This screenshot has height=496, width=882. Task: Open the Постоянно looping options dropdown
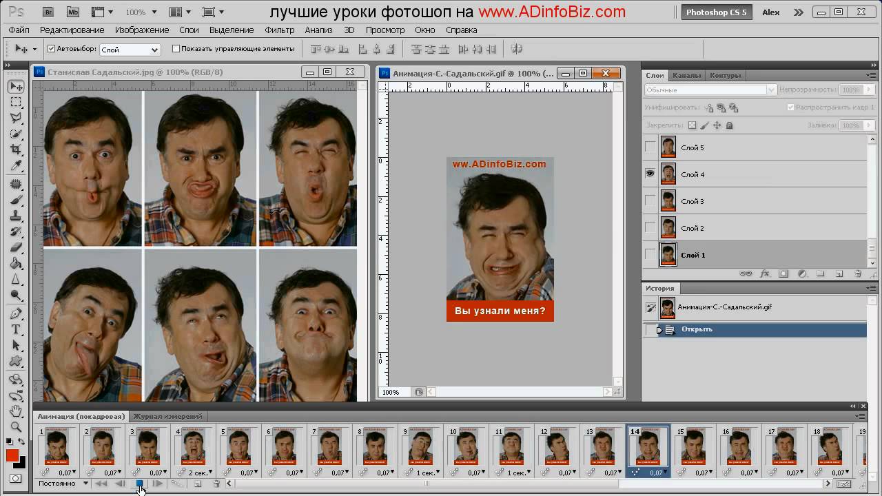[63, 484]
